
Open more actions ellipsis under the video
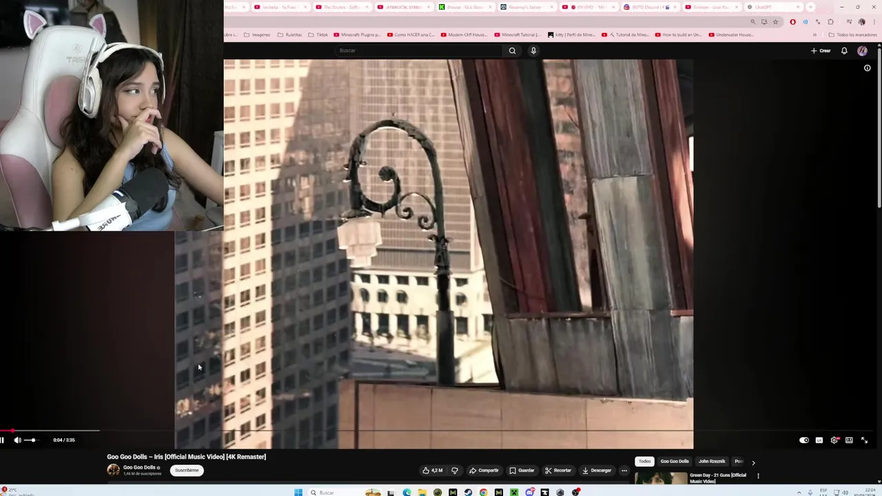click(624, 471)
